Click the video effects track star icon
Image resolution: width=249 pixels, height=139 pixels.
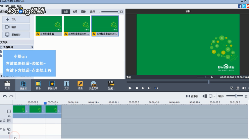[9, 121]
